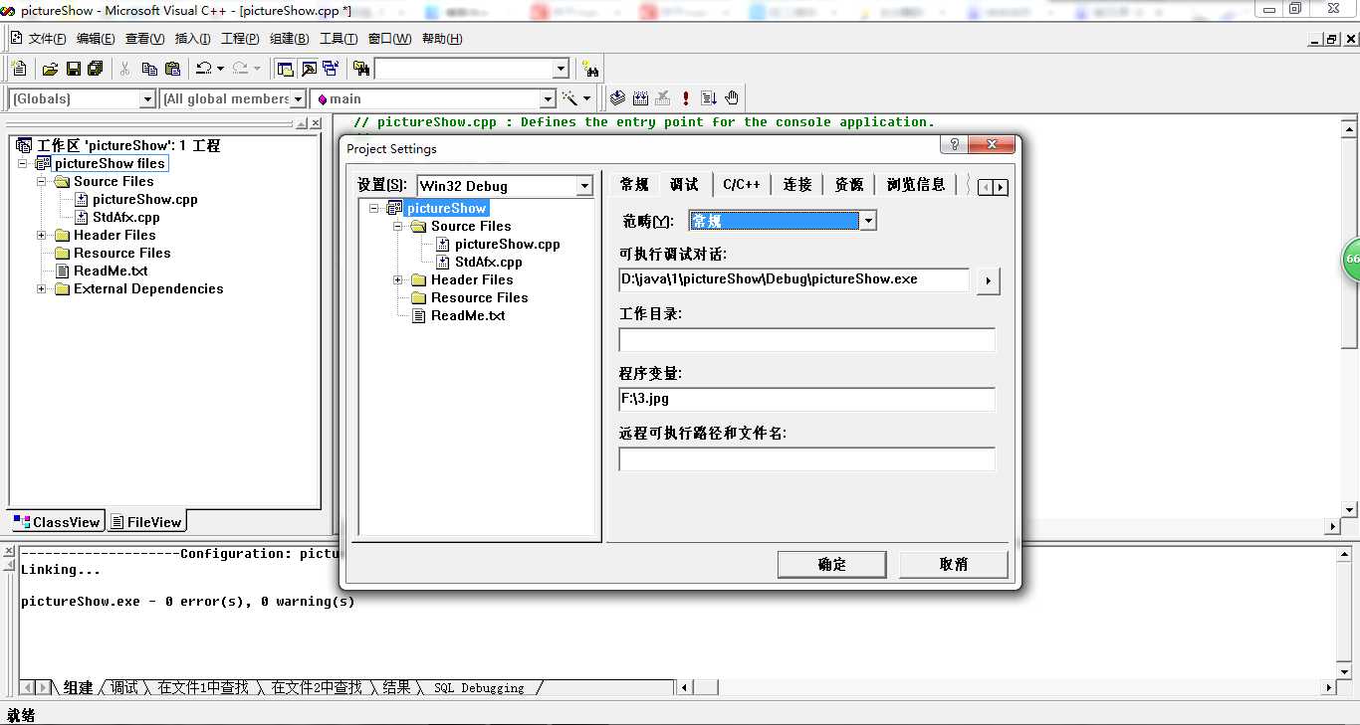This screenshot has width=1360, height=725.
Task: Expand Header Files in settings tree
Action: [398, 280]
